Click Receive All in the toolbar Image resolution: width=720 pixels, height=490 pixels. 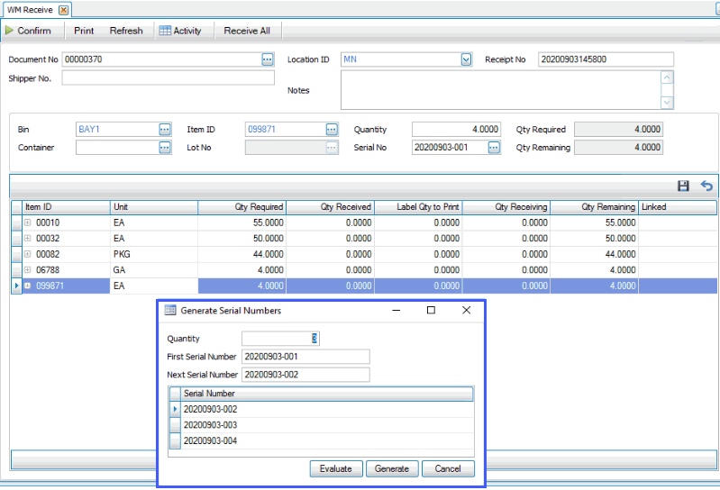[x=247, y=31]
